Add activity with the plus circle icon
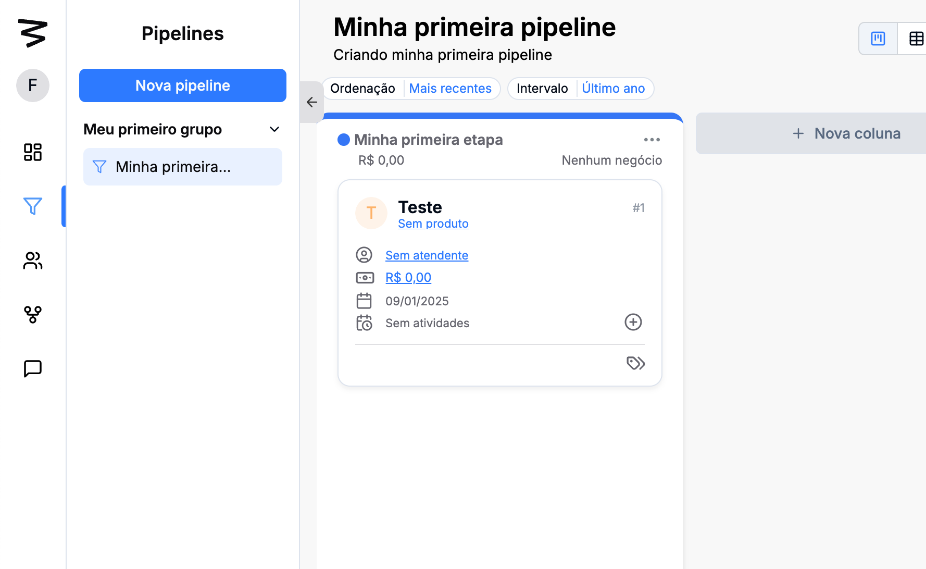Viewport: 926px width, 569px height. coord(633,322)
